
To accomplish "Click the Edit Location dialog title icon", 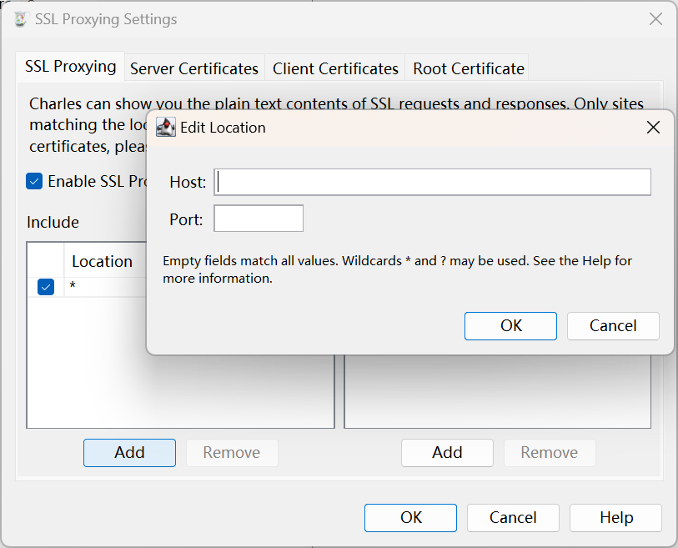I will pos(166,128).
